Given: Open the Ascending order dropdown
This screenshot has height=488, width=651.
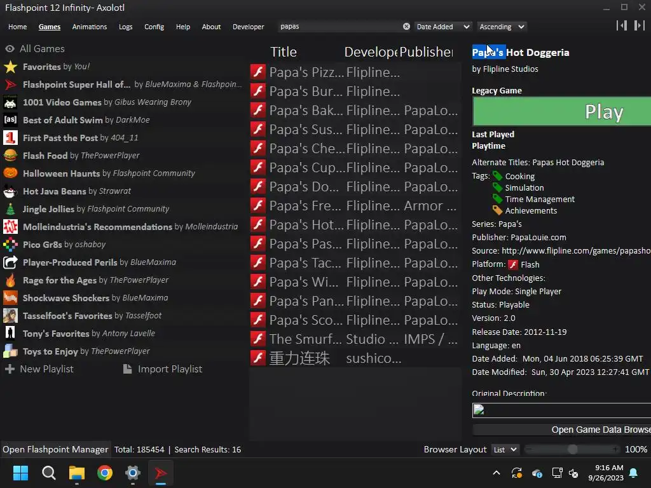Looking at the screenshot, I should [502, 27].
